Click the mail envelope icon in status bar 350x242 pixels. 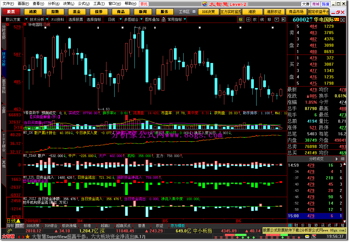point(307,236)
